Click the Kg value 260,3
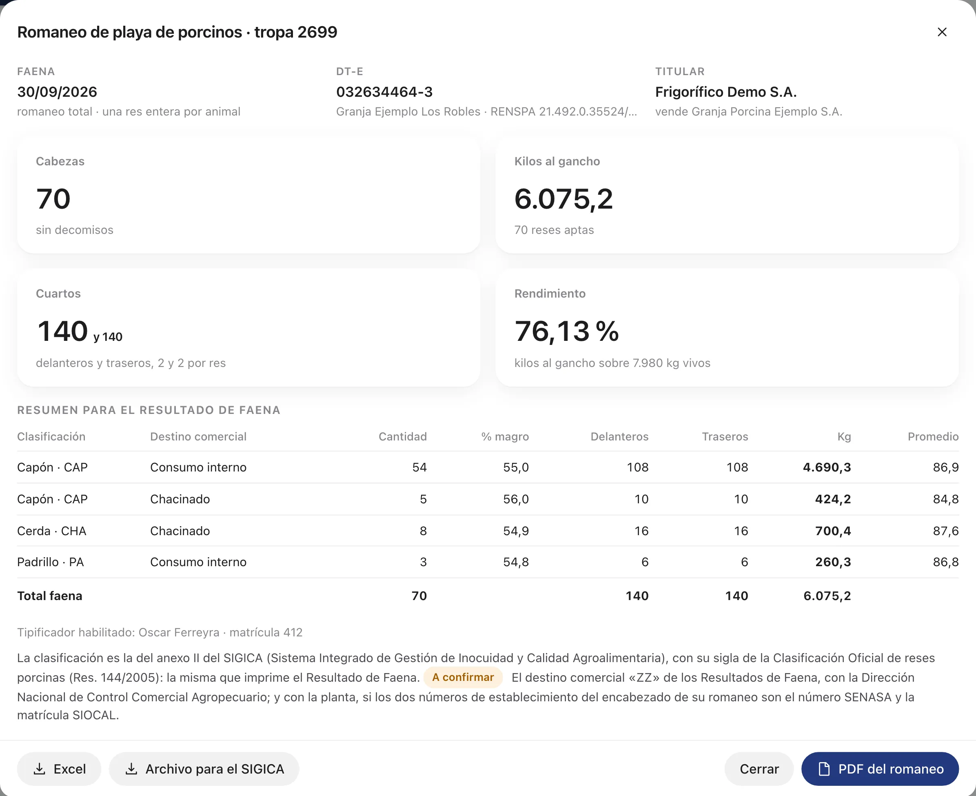The image size is (976, 796). point(832,562)
